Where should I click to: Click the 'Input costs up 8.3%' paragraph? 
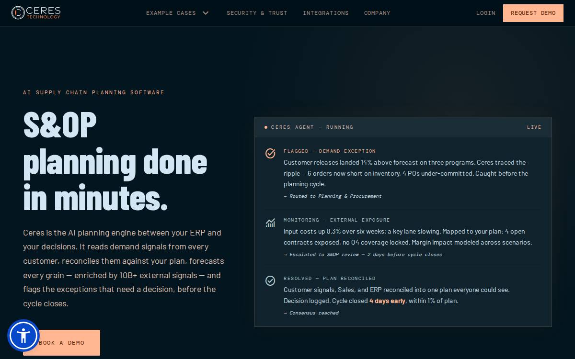[x=408, y=237]
